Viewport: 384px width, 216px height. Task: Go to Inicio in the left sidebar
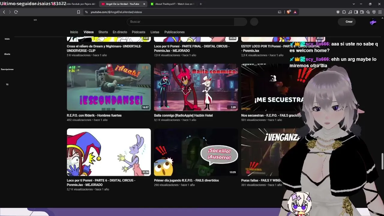7,39
